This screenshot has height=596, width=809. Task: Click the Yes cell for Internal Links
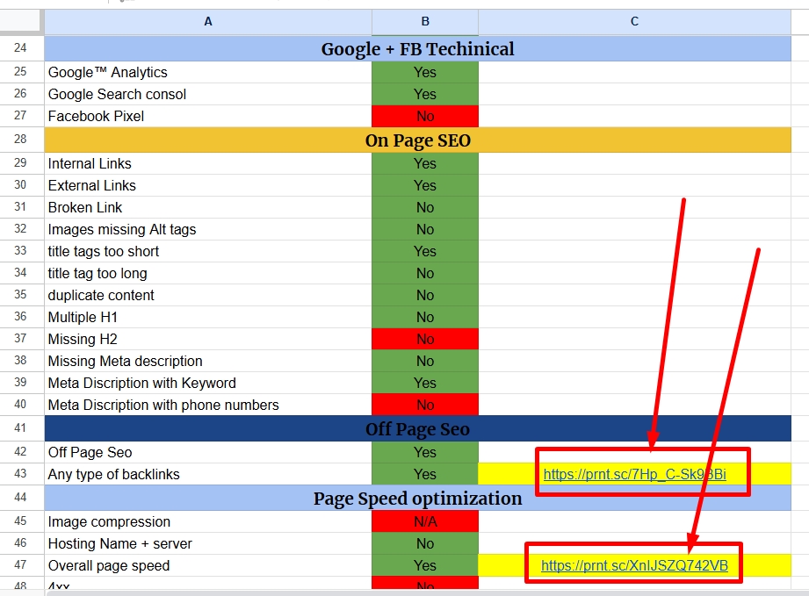(x=425, y=163)
